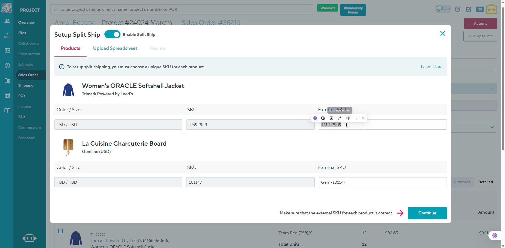Open the bar chart icon in left sidebar
The image size is (505, 248).
coord(7,36)
